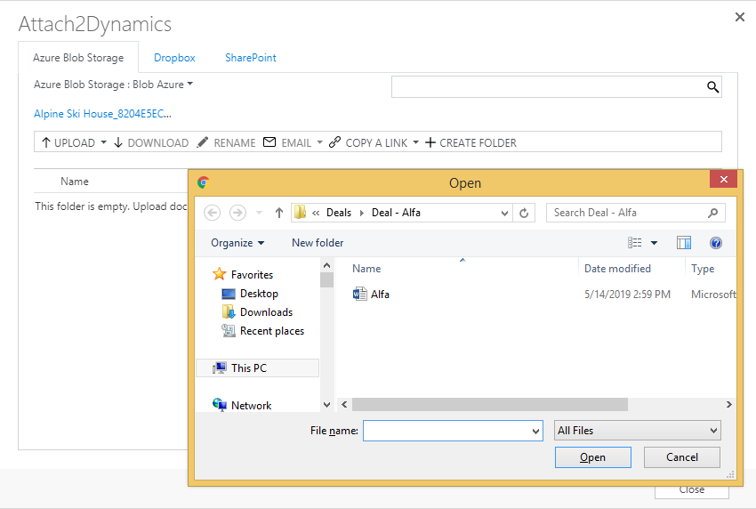The width and height of the screenshot is (756, 509).
Task: Sort by Name column in dialog
Action: click(x=366, y=269)
